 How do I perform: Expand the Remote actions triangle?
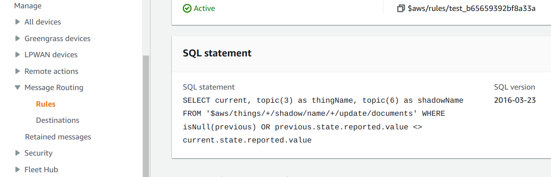click(18, 71)
